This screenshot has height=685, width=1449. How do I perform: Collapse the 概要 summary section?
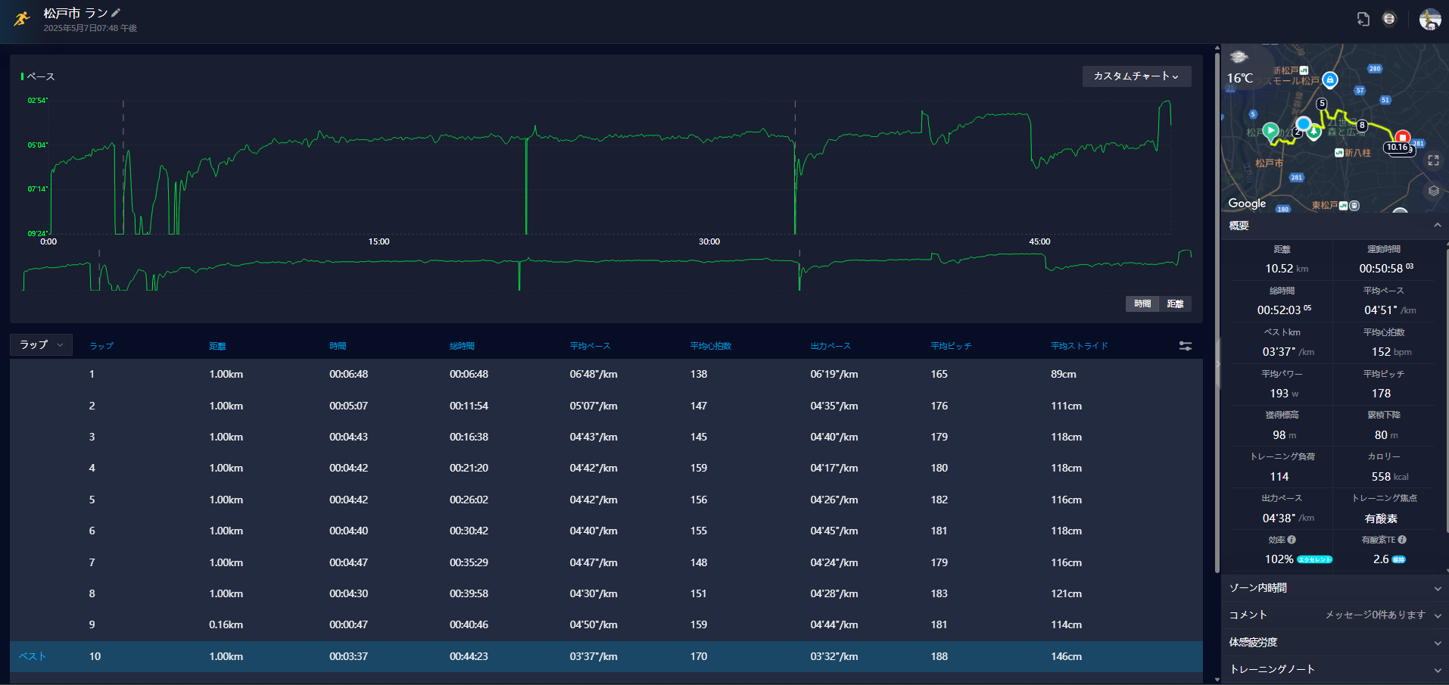(1437, 226)
